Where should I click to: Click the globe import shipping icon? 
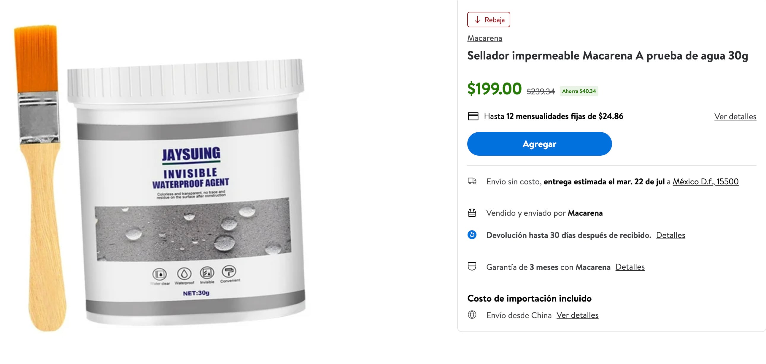click(472, 315)
